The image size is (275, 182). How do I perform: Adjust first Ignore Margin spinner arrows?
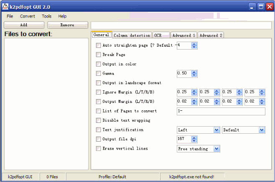coord(194,92)
